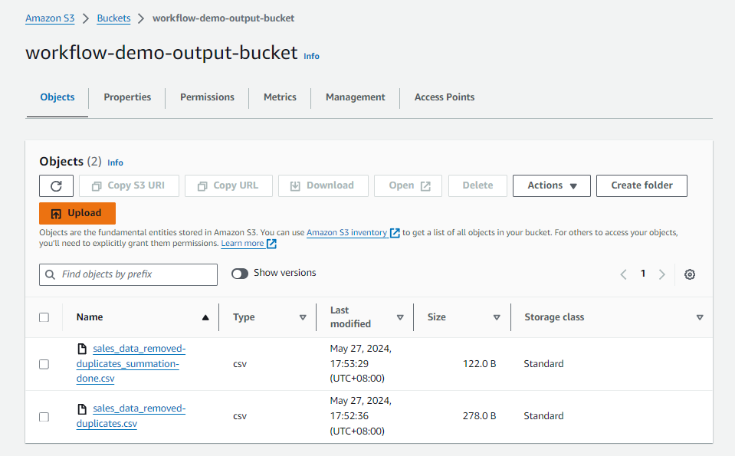Click the file icon beside sales_data_removed-duplicates_summation-done.csv
735x456 pixels.
[82, 349]
